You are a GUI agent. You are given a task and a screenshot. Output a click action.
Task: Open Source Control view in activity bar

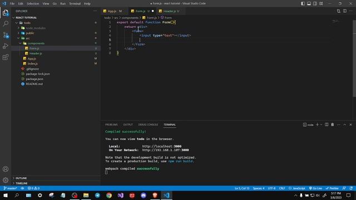[x=6, y=34]
